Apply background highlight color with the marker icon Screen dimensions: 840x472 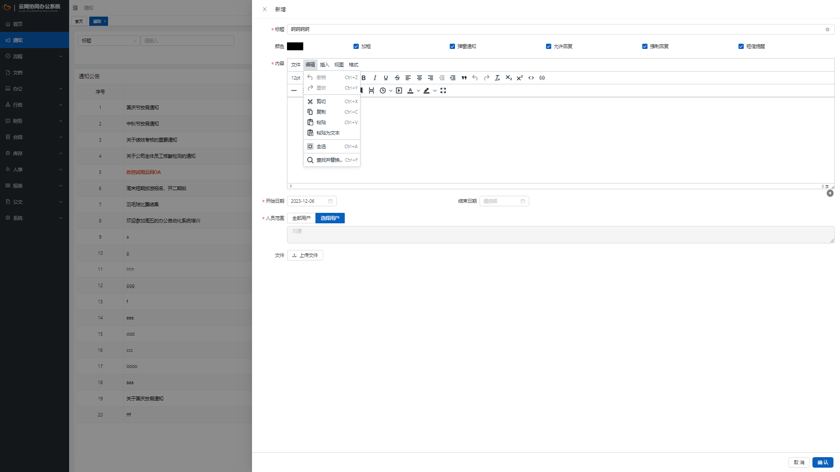[x=427, y=90]
